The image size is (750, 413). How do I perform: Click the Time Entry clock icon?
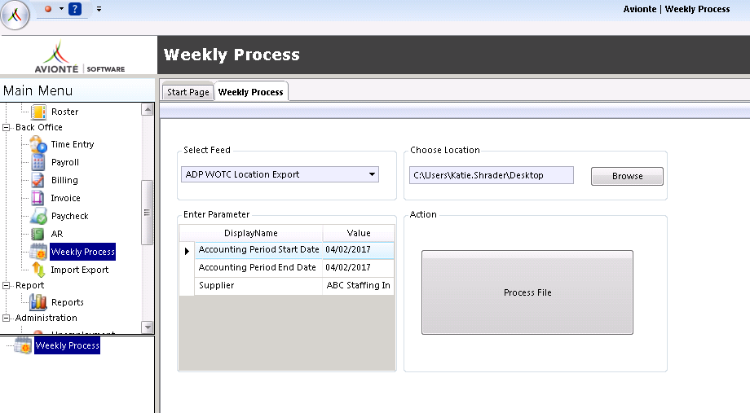pyautogui.click(x=38, y=144)
